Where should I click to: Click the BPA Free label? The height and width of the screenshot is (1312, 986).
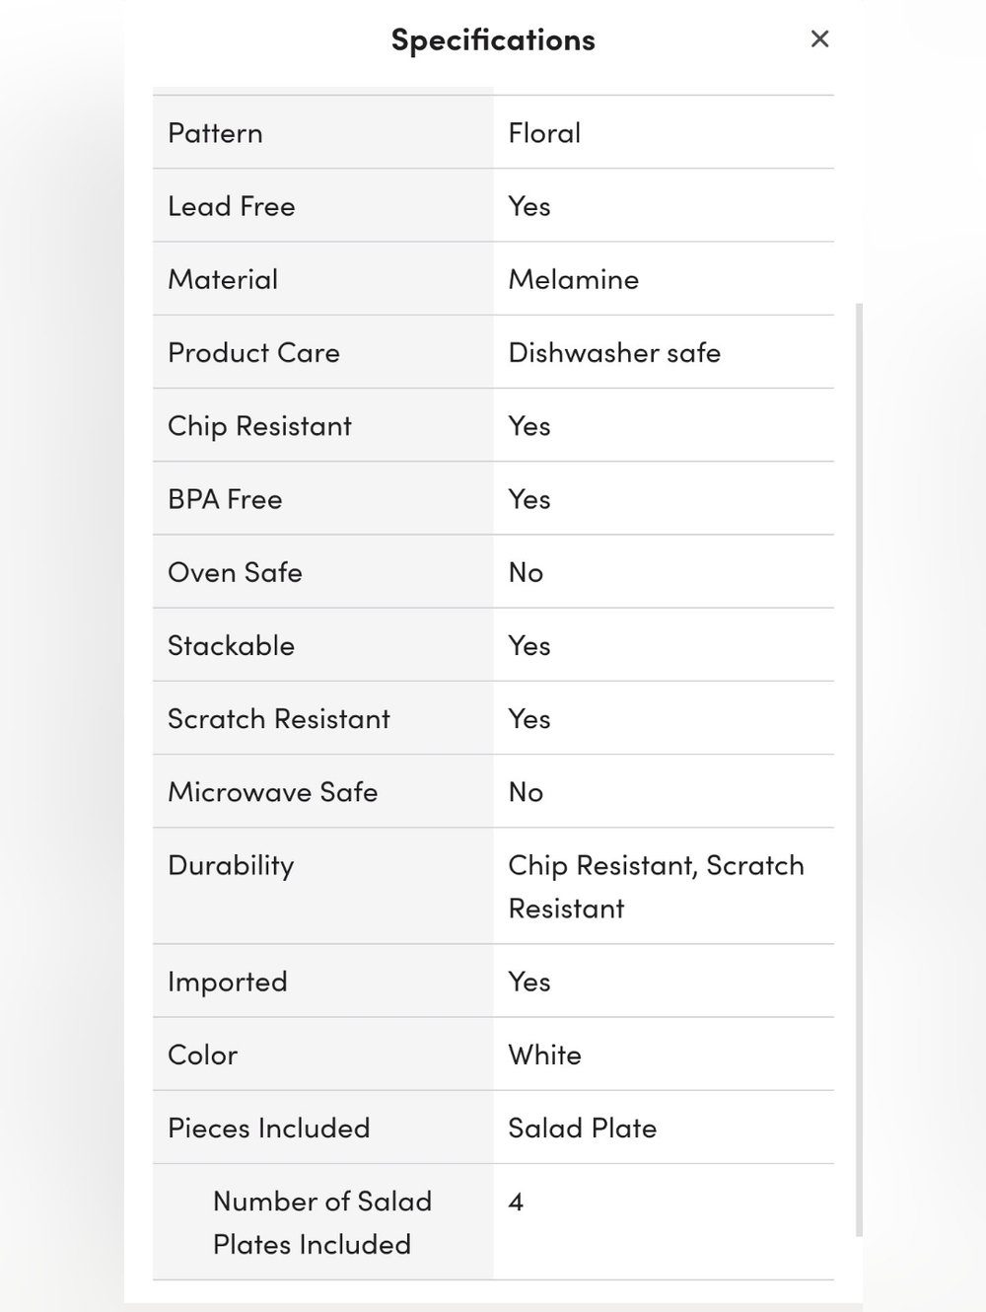[x=225, y=499]
